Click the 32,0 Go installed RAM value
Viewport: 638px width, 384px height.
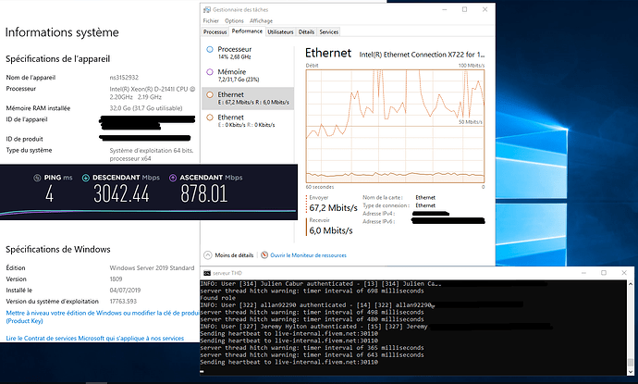pyautogui.click(x=146, y=108)
